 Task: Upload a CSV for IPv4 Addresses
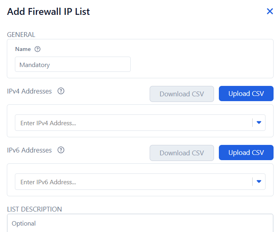(246, 94)
